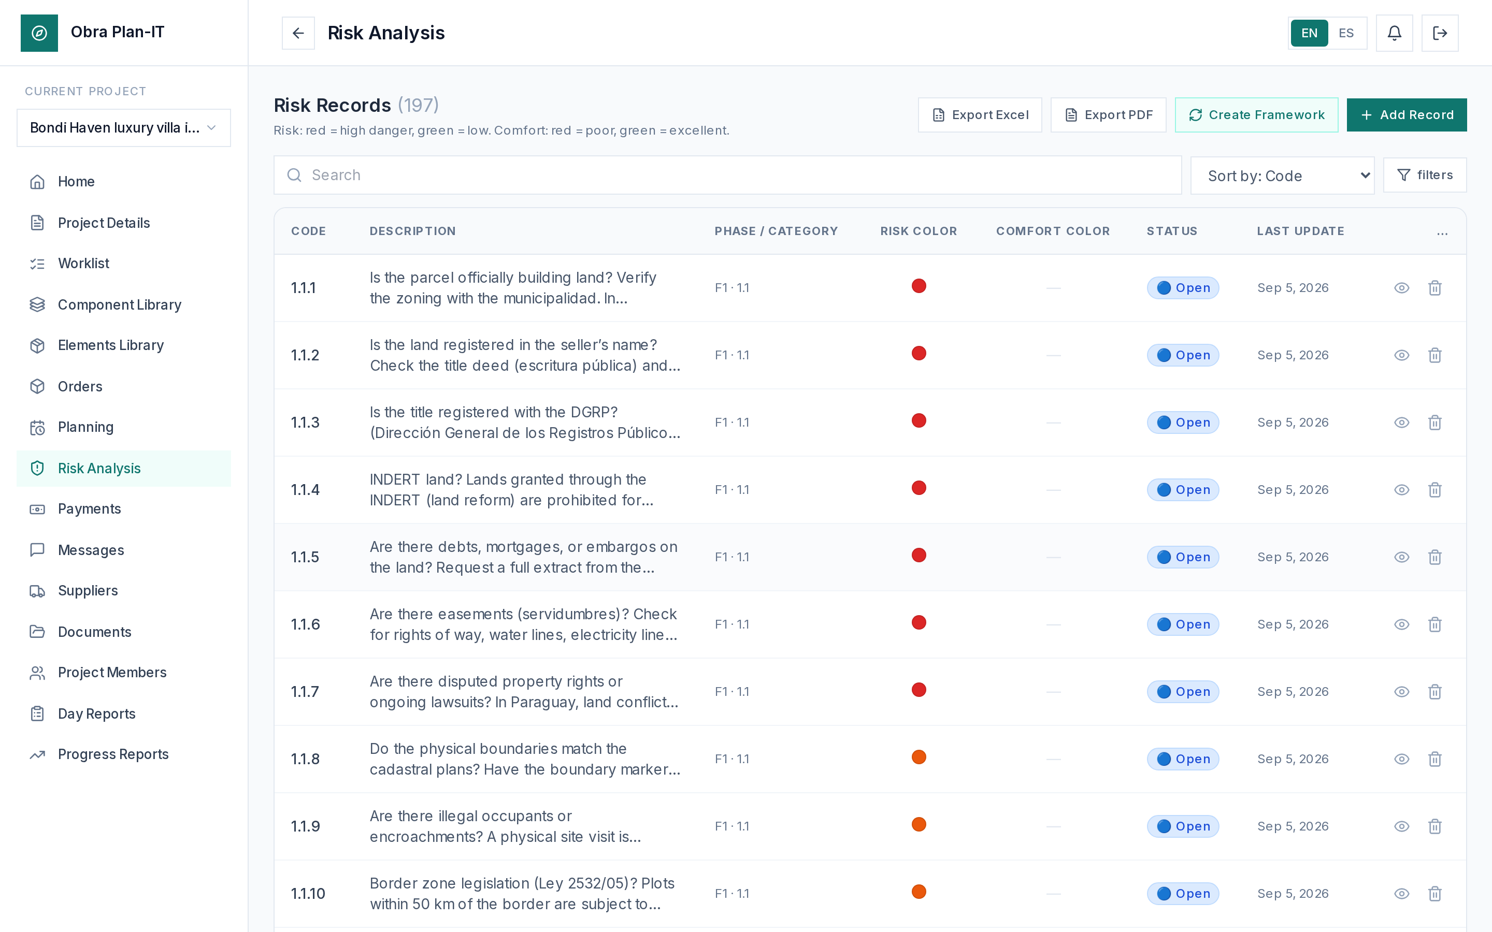Delete risk record 1.1.3

(1434, 422)
